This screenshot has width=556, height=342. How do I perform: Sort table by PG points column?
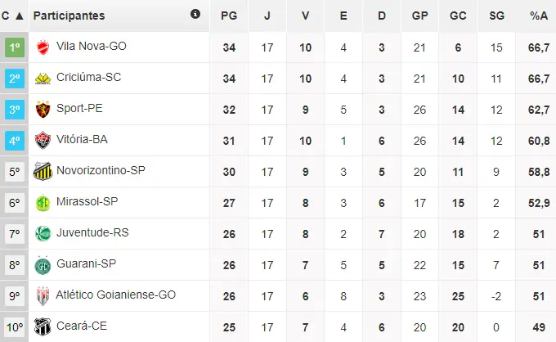(x=229, y=16)
